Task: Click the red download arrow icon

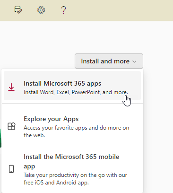Action: tap(11, 87)
